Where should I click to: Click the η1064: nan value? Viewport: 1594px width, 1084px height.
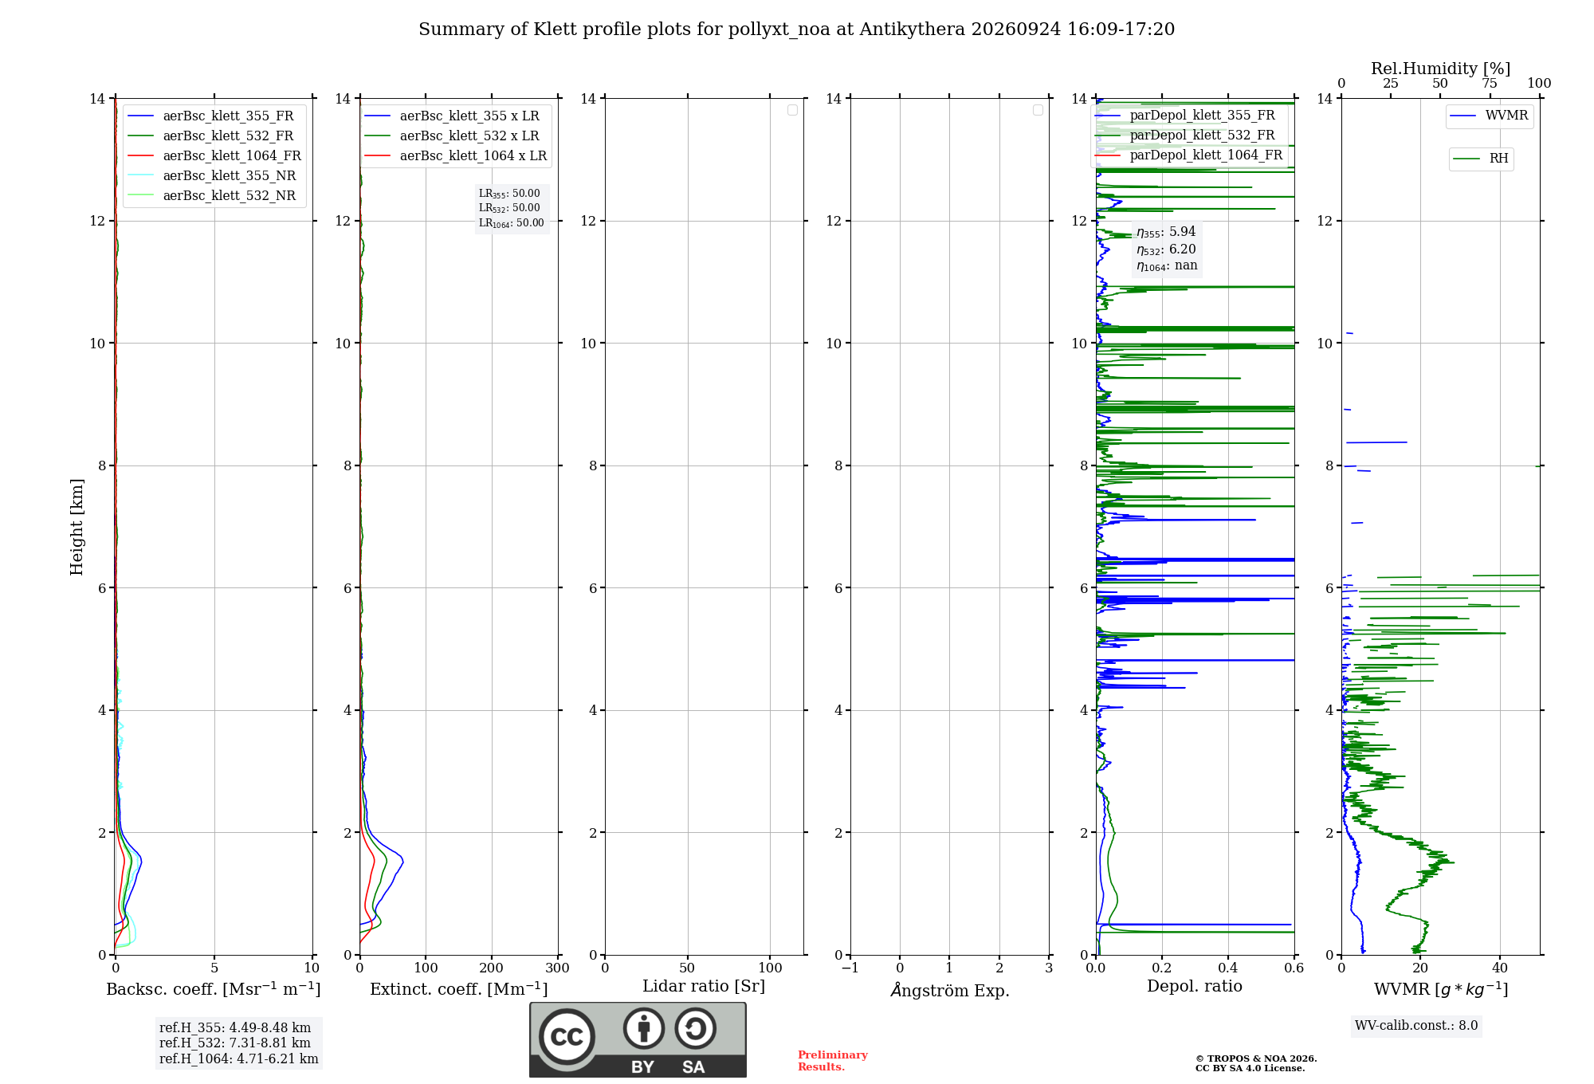point(1167,266)
